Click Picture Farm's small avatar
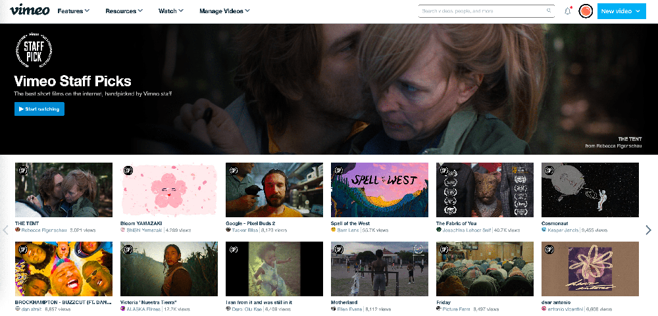 [x=439, y=309]
